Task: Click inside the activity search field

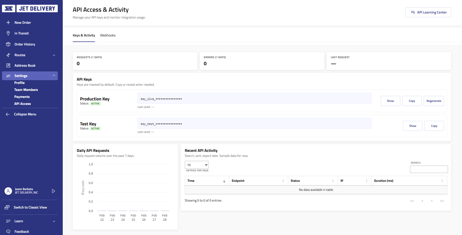Action: [429, 169]
